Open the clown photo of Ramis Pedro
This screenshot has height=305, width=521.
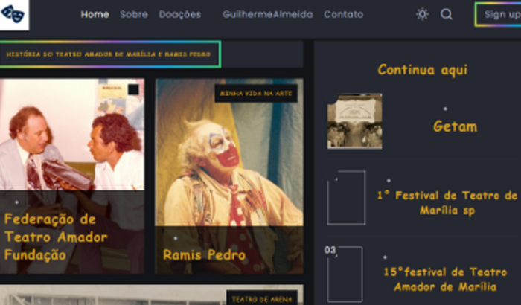pos(229,152)
